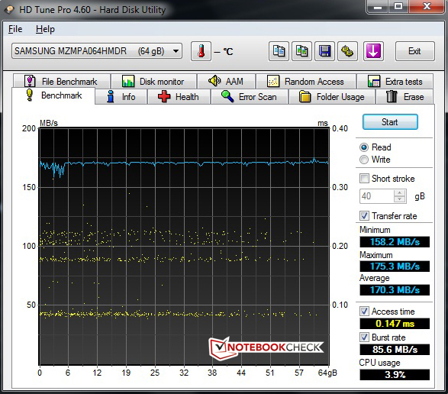The width and height of the screenshot is (448, 394).
Task: Open the Health tab red cross
Action: tap(179, 97)
